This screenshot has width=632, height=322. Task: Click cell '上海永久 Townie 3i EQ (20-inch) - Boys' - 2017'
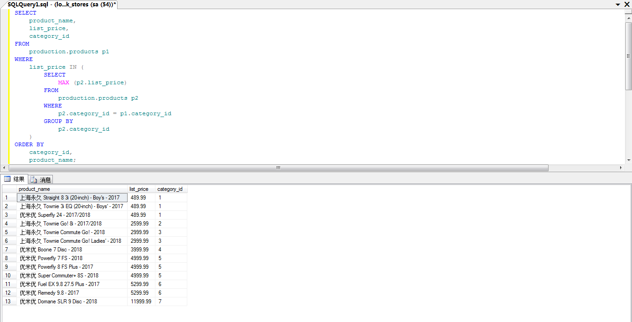72,206
